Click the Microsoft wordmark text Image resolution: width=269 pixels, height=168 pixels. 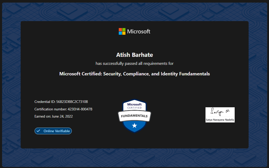coord(139,31)
